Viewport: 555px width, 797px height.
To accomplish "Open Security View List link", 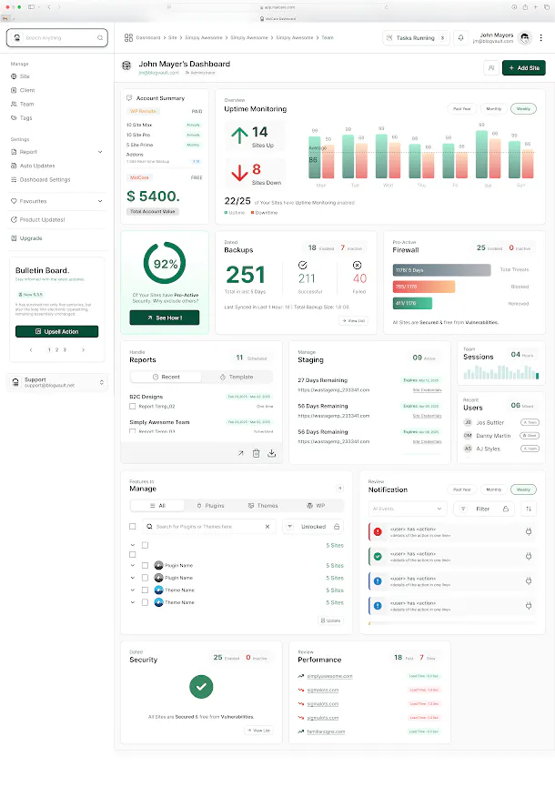I will coord(259,731).
